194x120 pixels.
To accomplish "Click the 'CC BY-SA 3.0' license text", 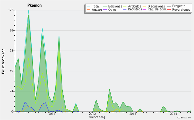I will tap(184, 117).
